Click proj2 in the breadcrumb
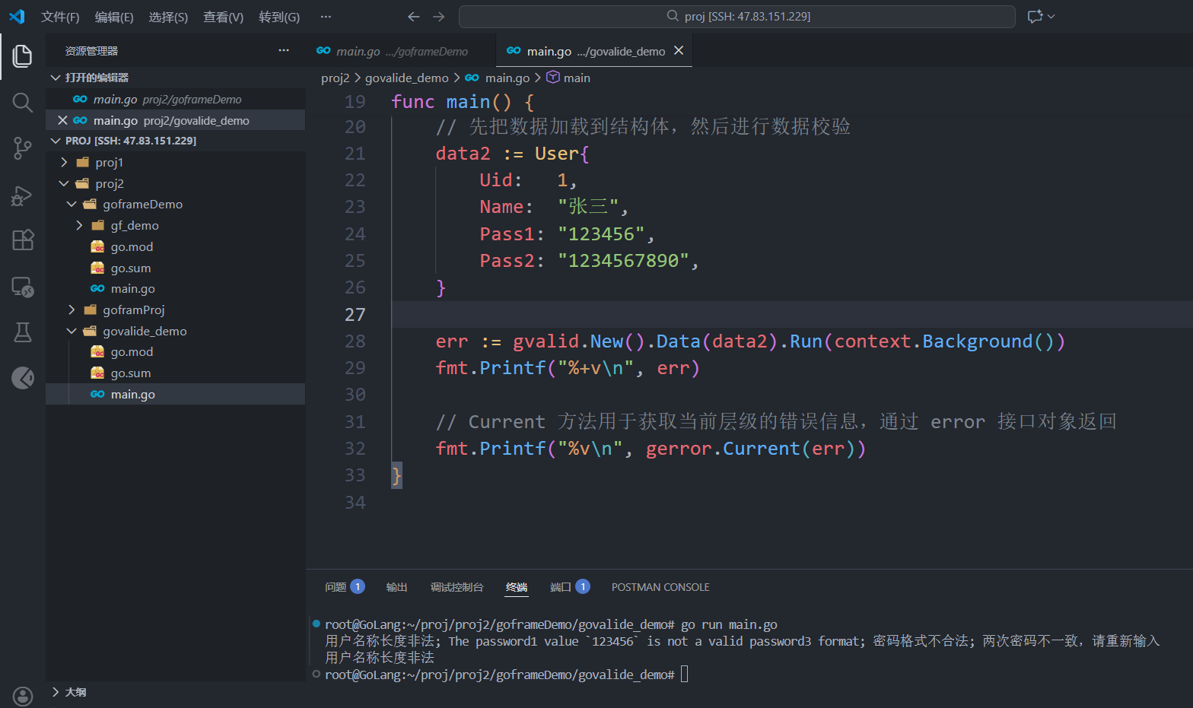1193x708 pixels. click(335, 78)
